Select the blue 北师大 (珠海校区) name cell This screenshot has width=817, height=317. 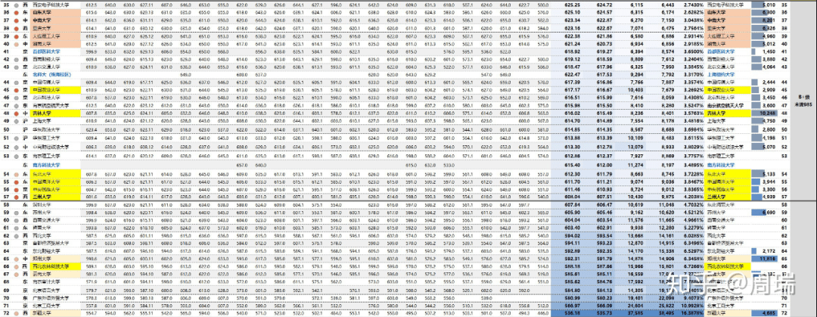pyautogui.click(x=52, y=75)
